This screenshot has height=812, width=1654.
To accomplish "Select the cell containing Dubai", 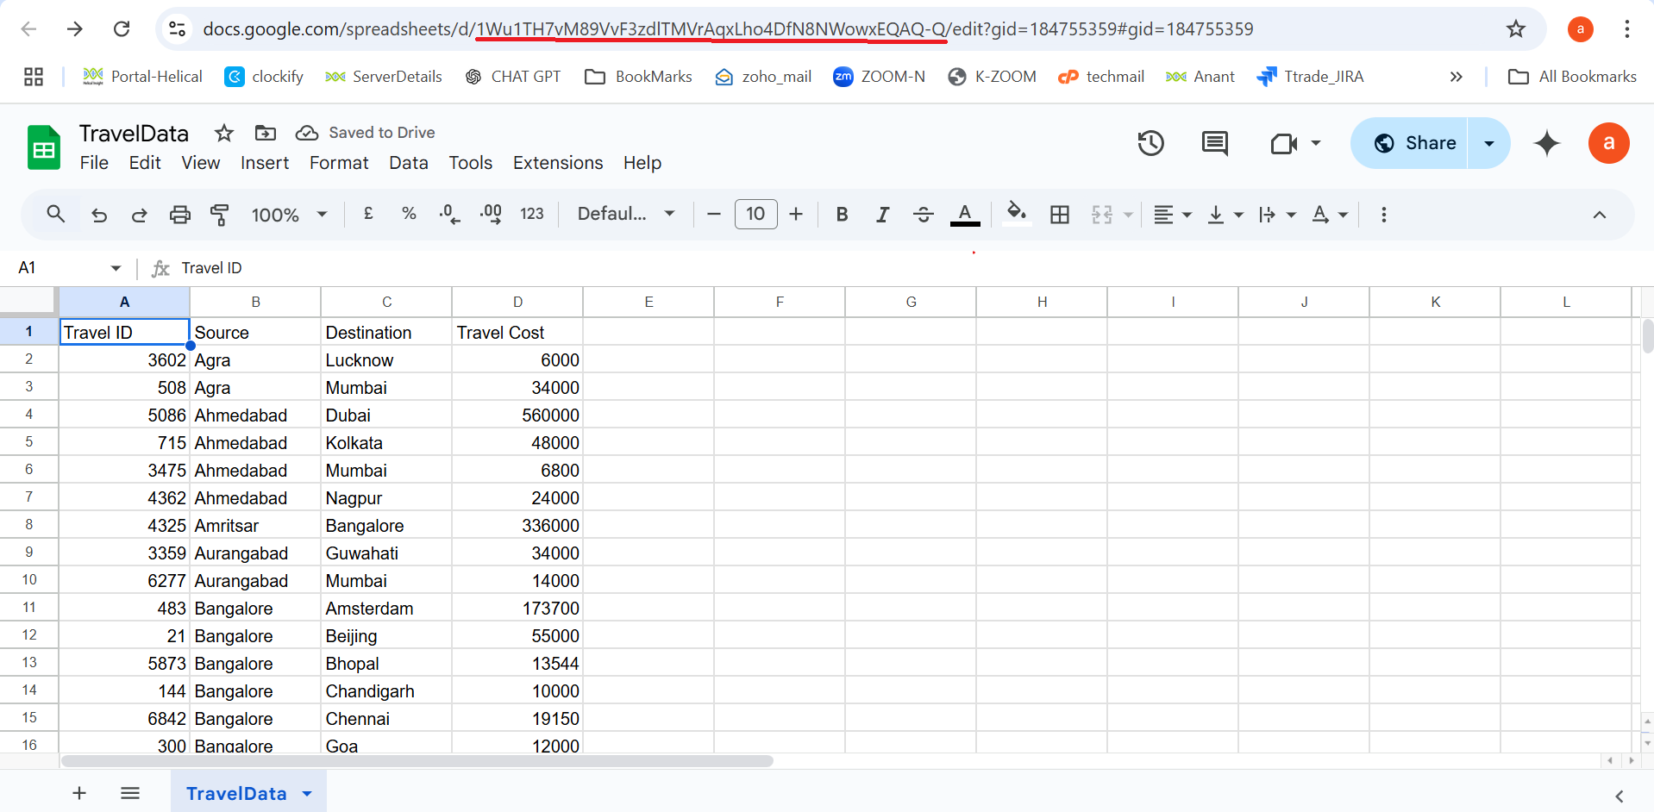I will (x=386, y=415).
